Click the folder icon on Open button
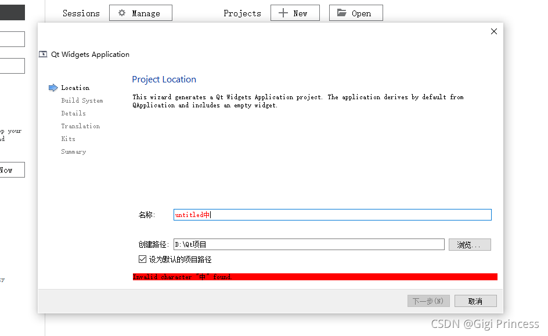This screenshot has width=548, height=336. [x=341, y=13]
